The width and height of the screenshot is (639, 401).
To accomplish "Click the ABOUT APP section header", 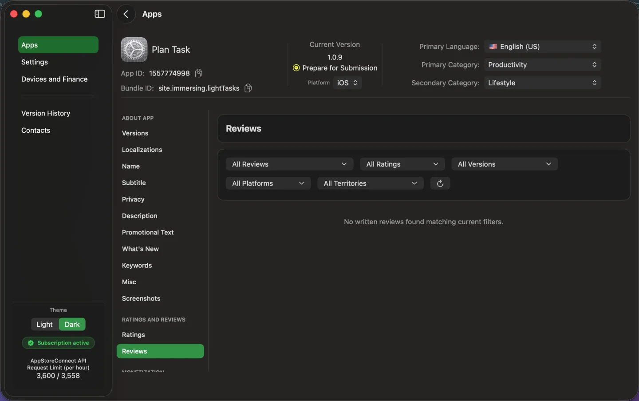I will pos(138,118).
